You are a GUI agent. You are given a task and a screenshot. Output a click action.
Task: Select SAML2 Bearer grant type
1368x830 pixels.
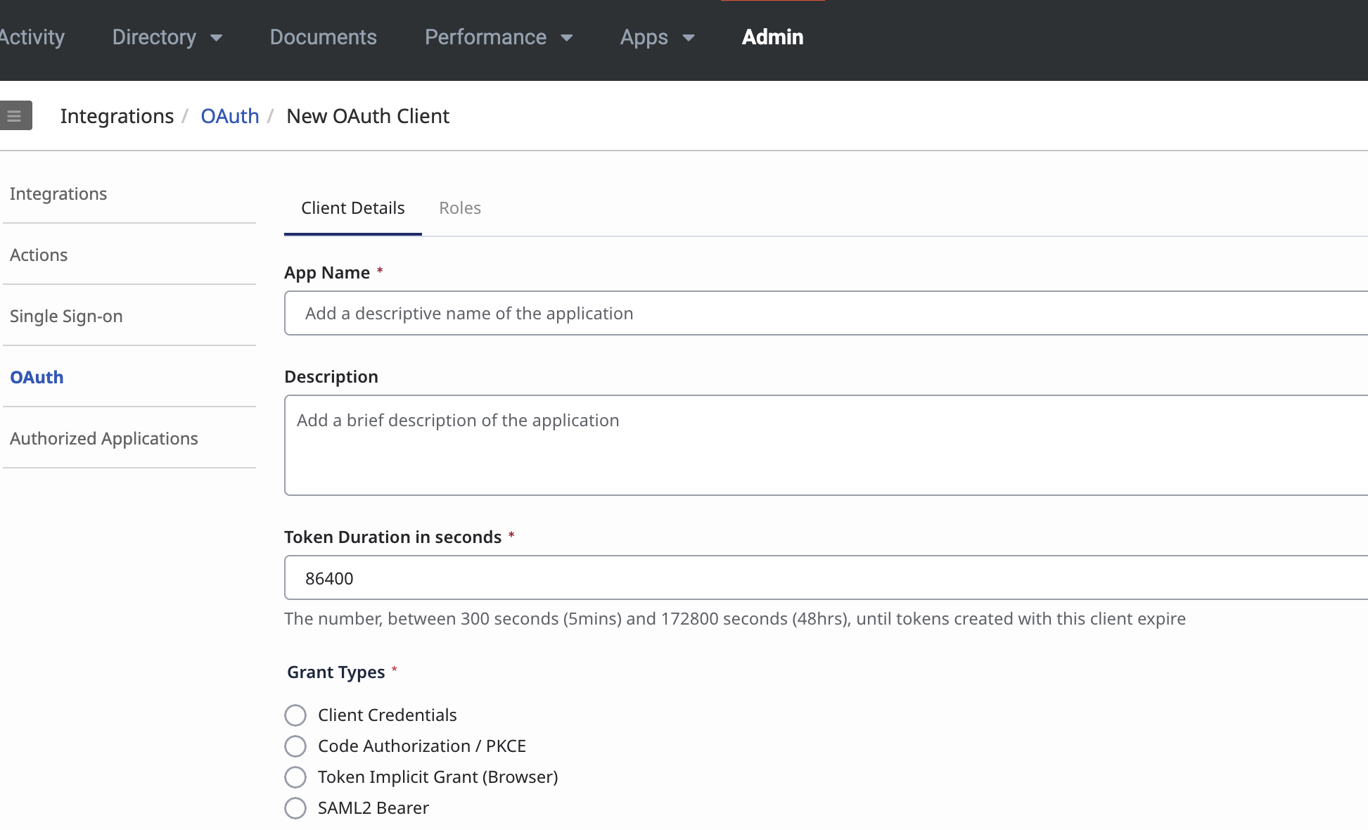295,808
